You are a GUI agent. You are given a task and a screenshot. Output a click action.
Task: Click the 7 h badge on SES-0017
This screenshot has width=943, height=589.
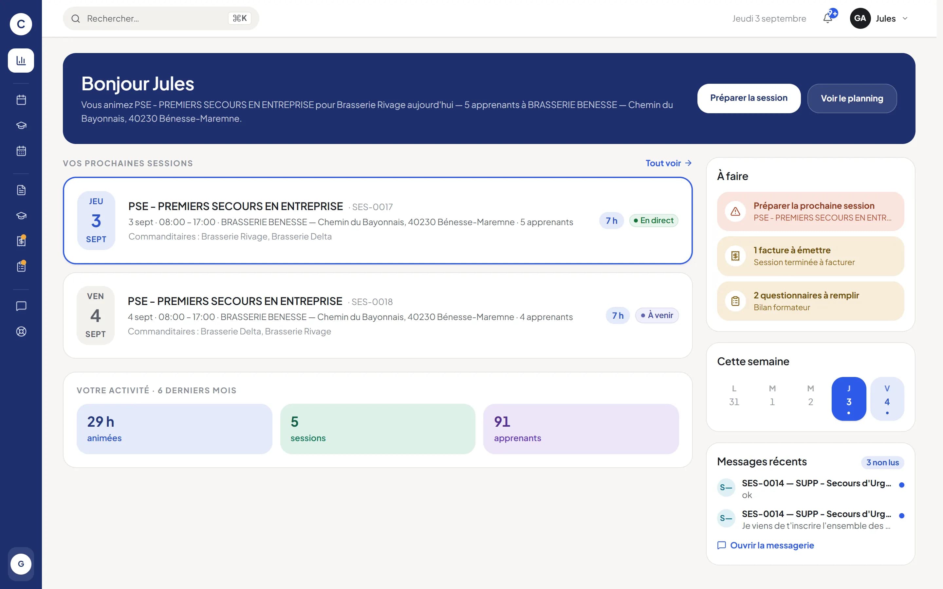(611, 221)
